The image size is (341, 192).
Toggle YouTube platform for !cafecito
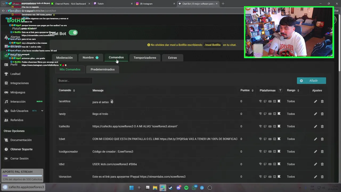coord(270,126)
